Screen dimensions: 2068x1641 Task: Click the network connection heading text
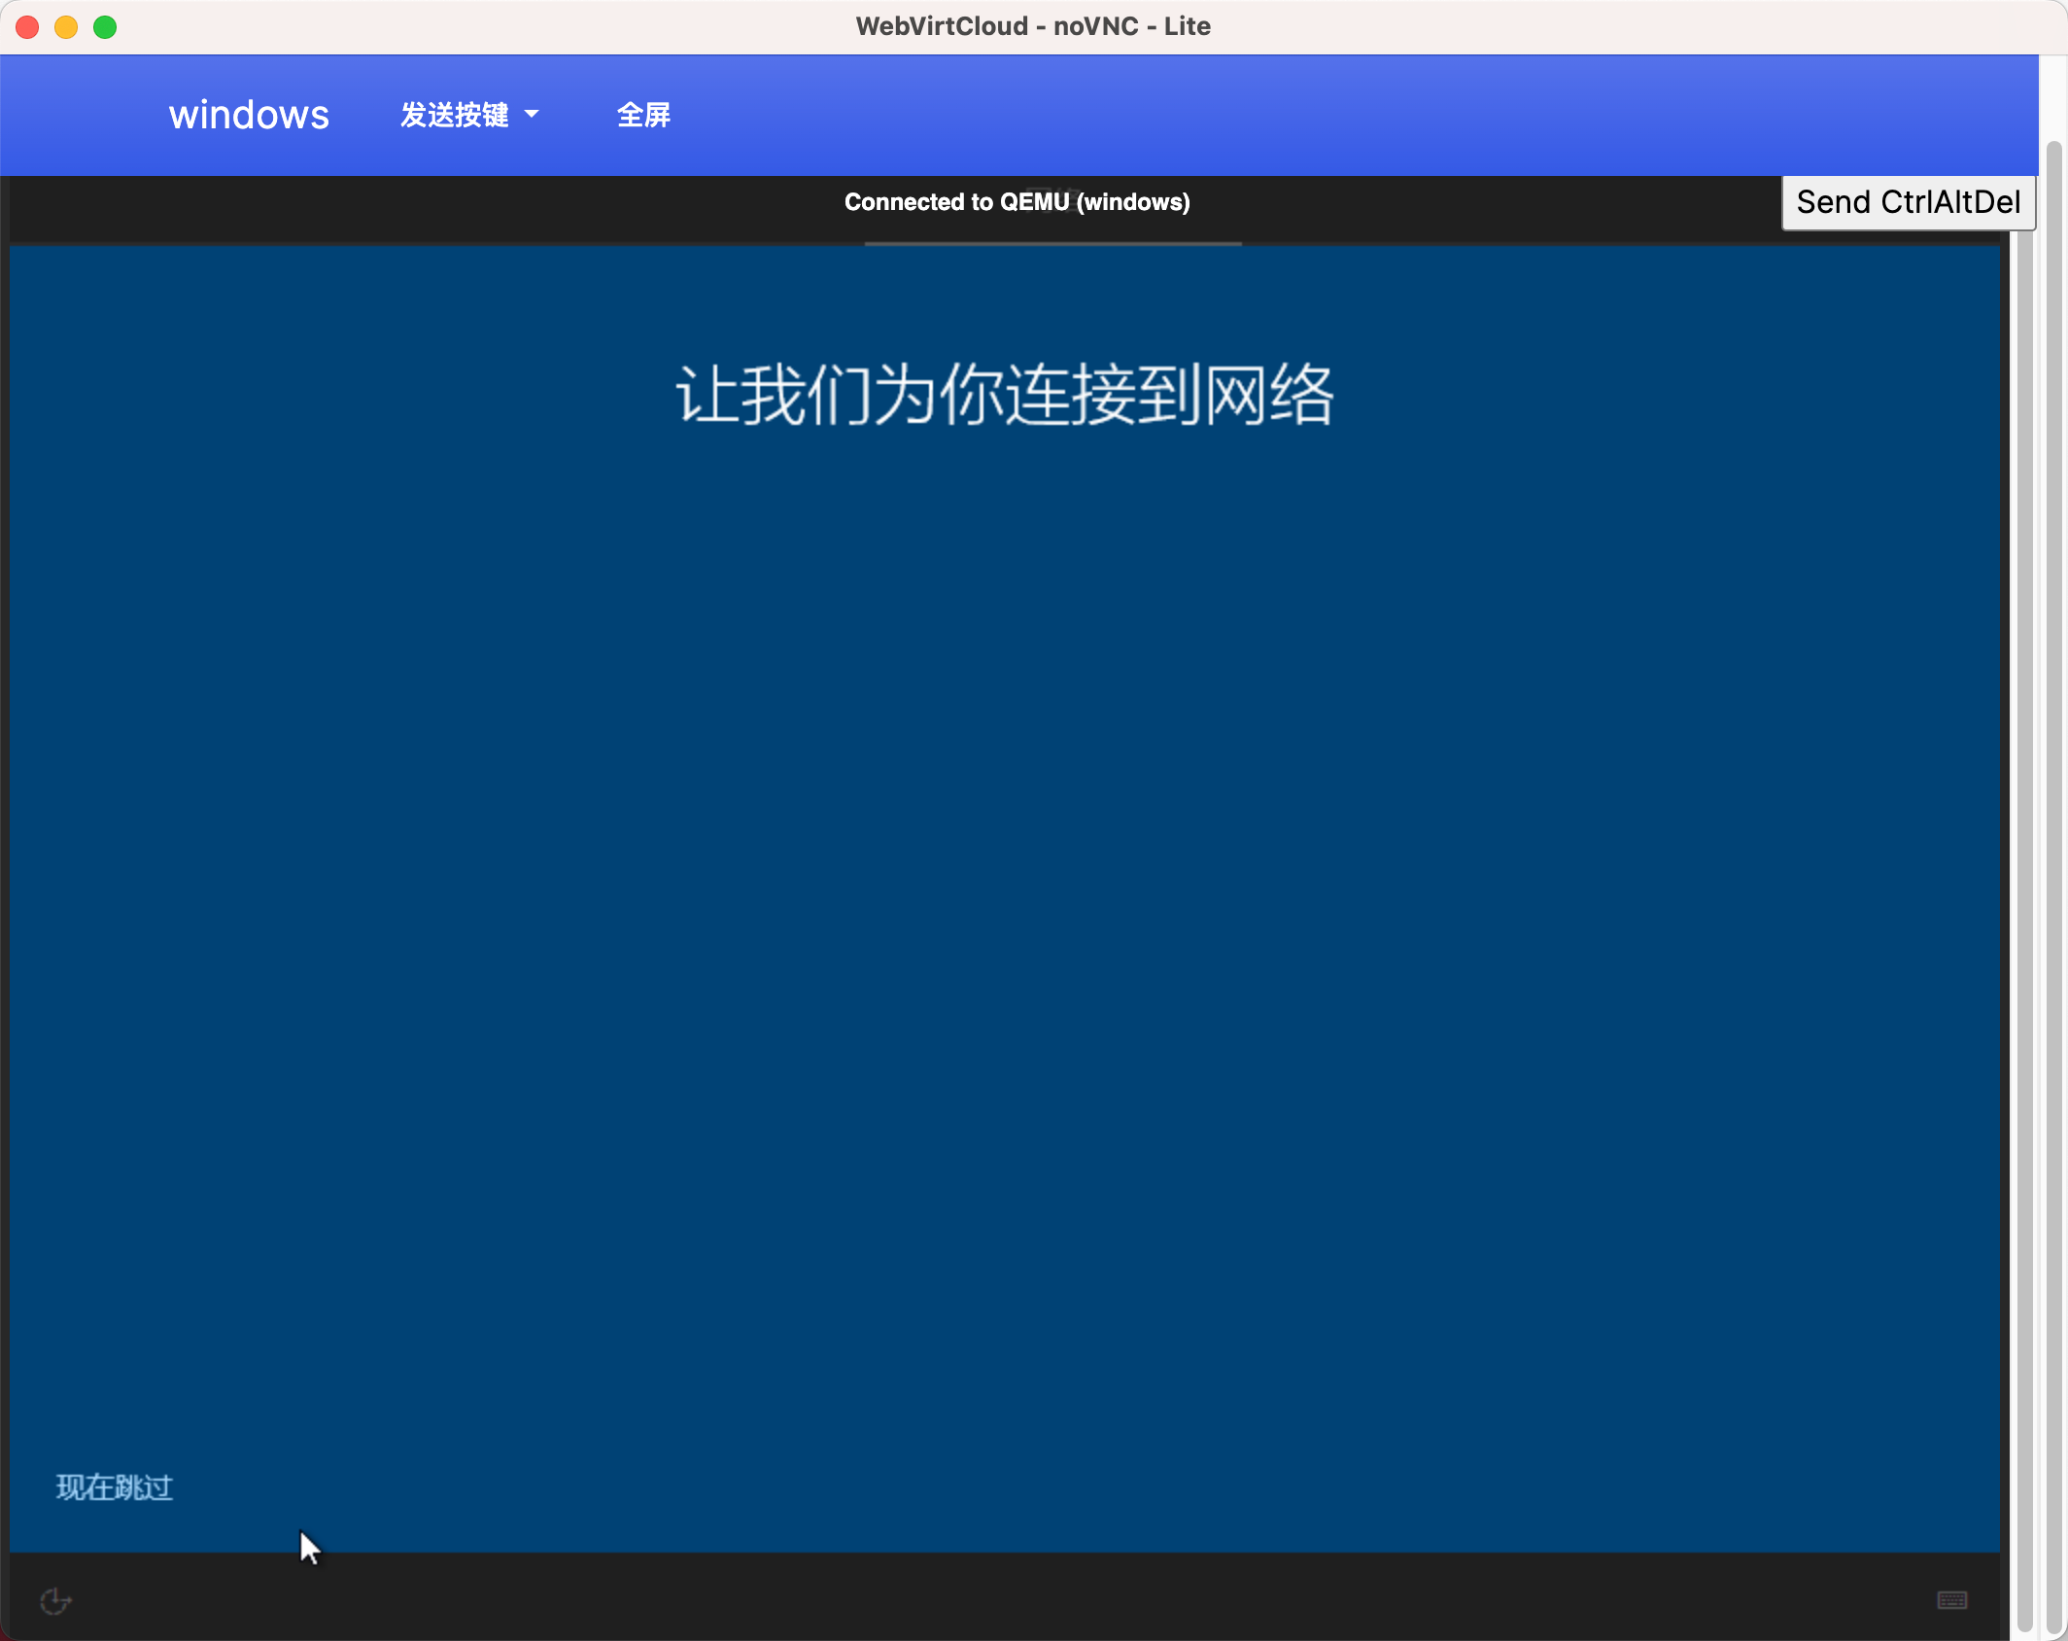click(1004, 395)
